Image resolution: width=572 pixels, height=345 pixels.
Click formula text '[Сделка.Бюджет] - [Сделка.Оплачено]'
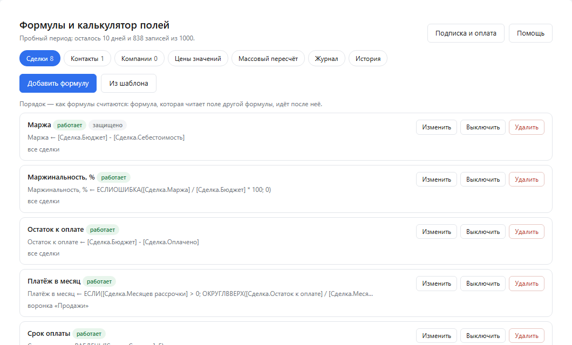[x=143, y=242]
